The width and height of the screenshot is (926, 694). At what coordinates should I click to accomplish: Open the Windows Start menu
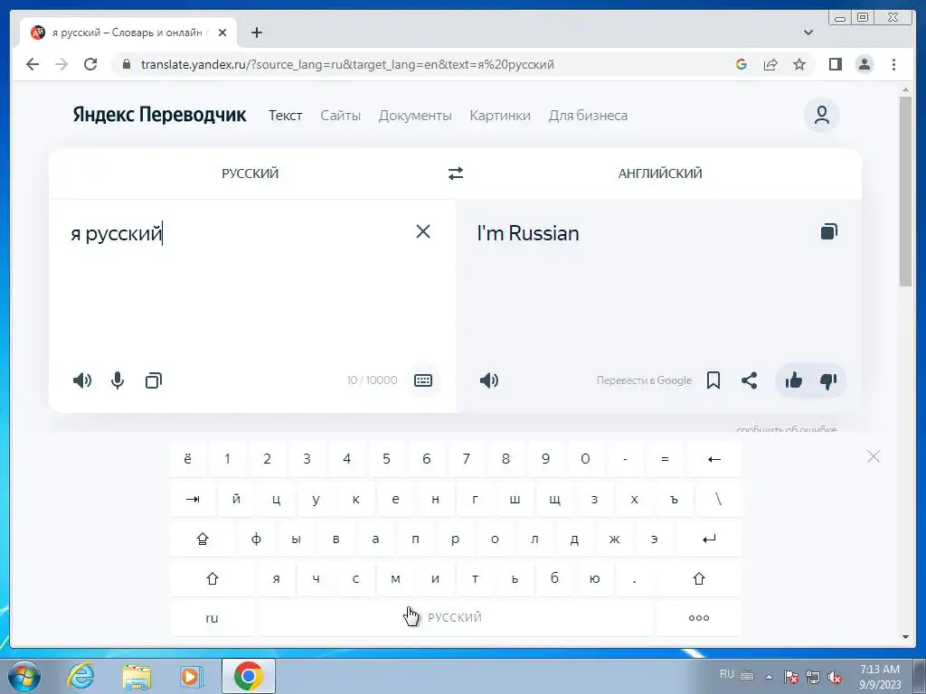[24, 676]
